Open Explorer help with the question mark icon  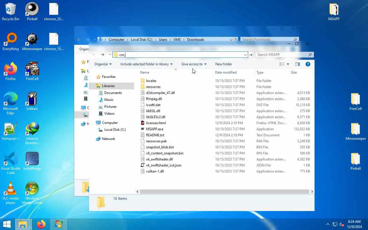308,64
